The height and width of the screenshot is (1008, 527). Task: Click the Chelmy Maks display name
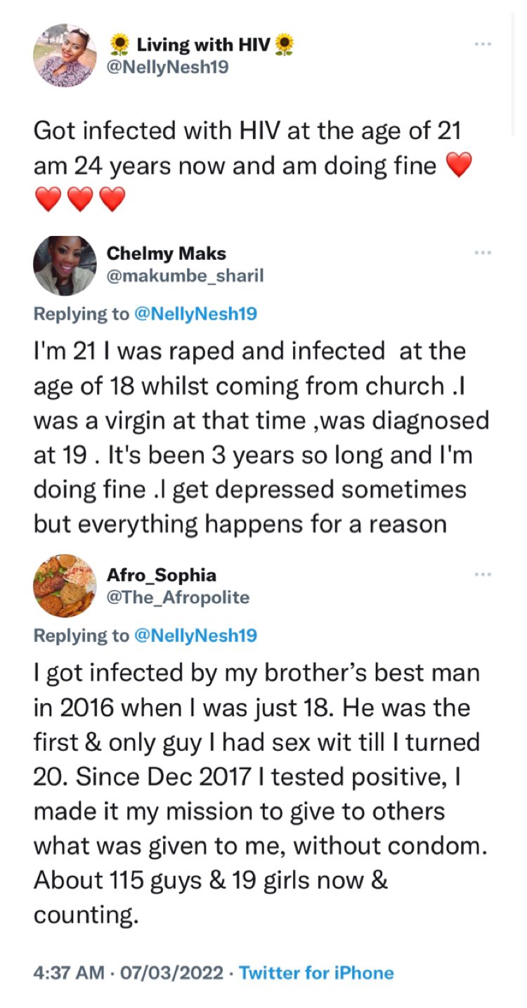(x=167, y=253)
